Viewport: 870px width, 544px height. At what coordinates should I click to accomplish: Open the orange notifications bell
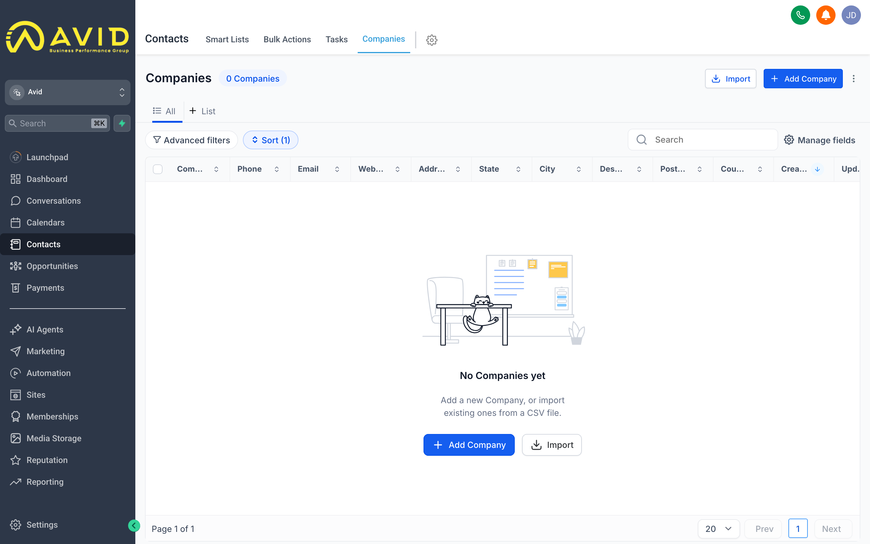coord(826,15)
